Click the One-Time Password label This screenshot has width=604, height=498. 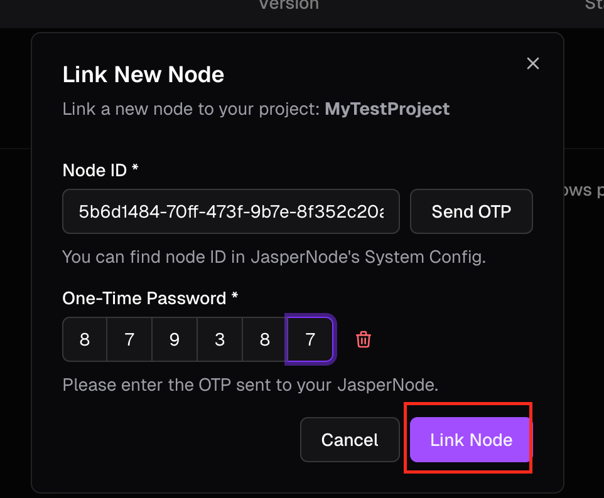150,298
